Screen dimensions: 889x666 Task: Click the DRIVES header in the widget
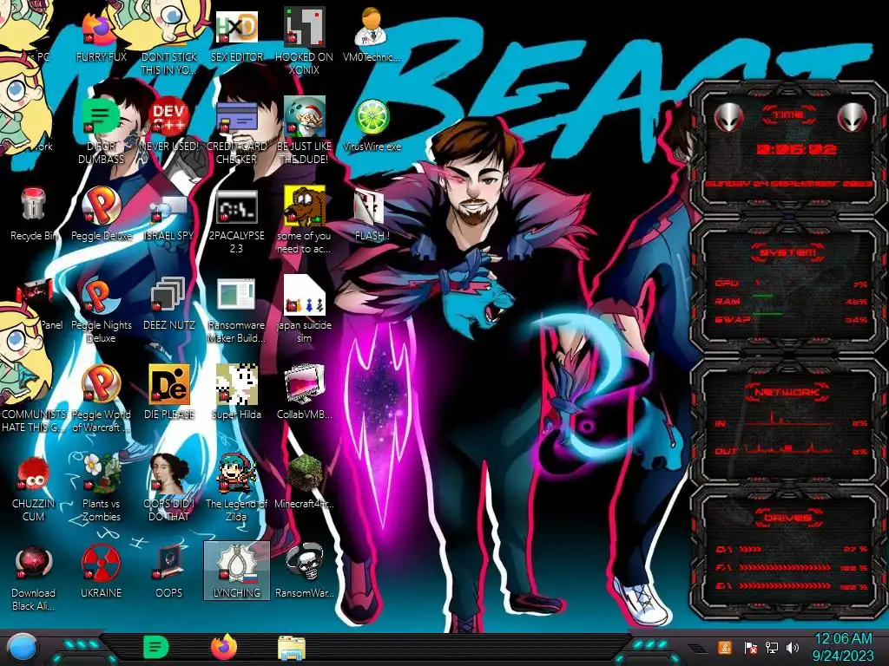coord(788,518)
